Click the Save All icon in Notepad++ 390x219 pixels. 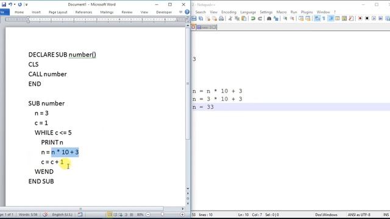click(200, 18)
